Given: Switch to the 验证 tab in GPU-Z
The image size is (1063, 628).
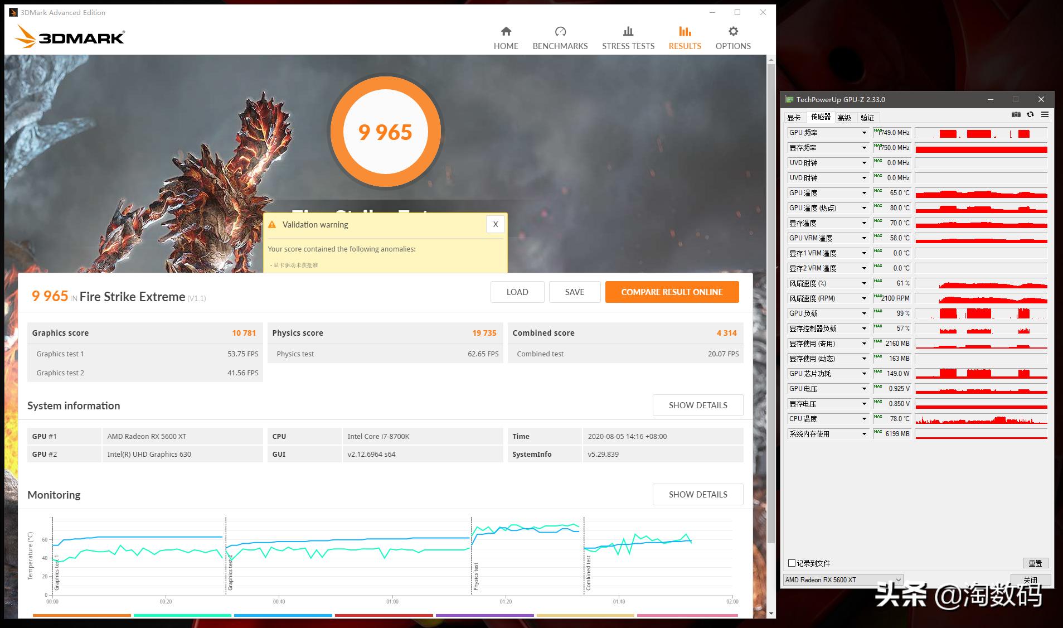Looking at the screenshot, I should point(867,117).
